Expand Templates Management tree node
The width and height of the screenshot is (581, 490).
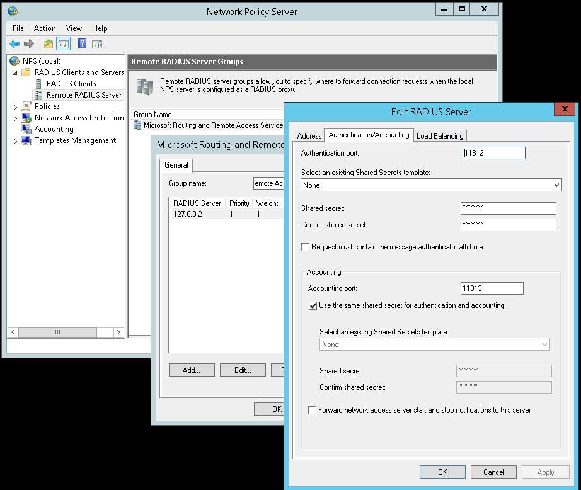coord(15,141)
